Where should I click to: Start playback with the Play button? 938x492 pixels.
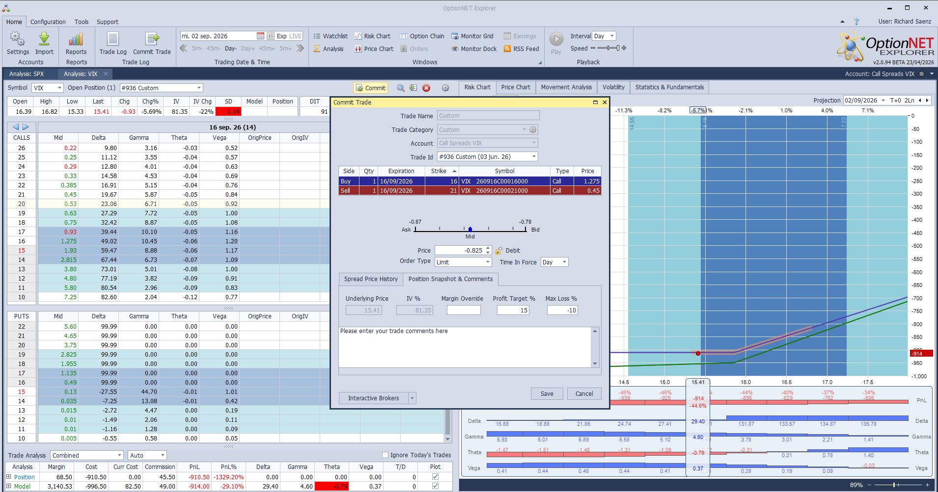[556, 43]
